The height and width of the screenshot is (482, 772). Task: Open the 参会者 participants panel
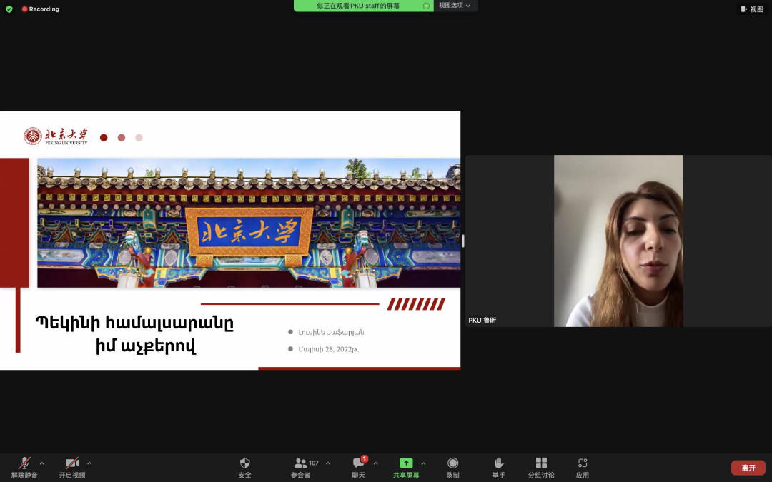tap(302, 468)
